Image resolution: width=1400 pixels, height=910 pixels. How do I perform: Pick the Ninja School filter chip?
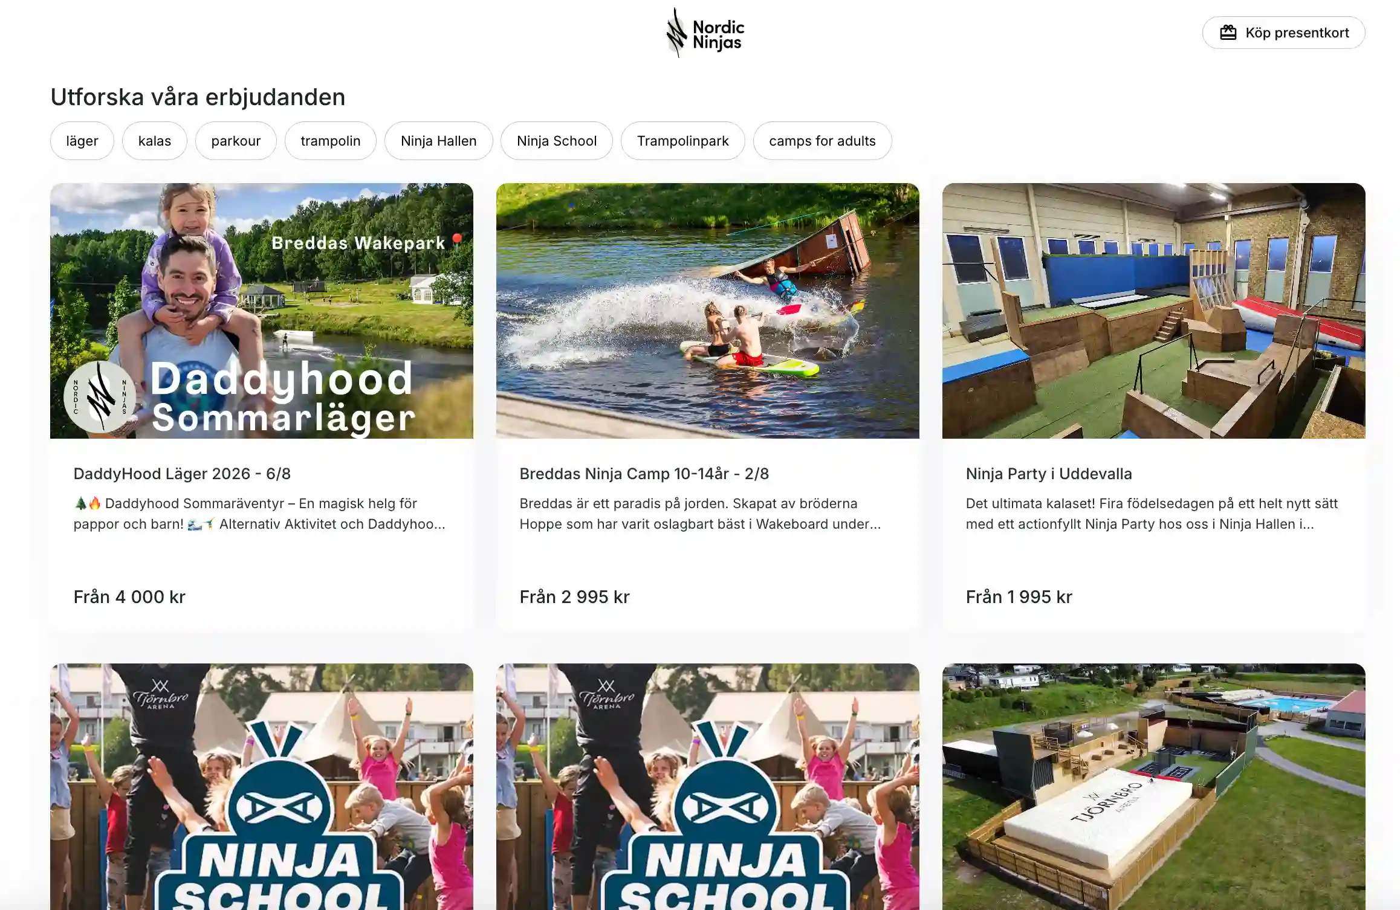(x=557, y=141)
